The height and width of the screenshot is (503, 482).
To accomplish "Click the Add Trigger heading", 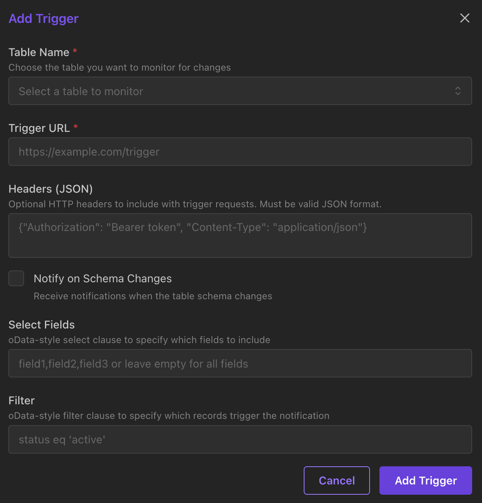I will click(43, 18).
